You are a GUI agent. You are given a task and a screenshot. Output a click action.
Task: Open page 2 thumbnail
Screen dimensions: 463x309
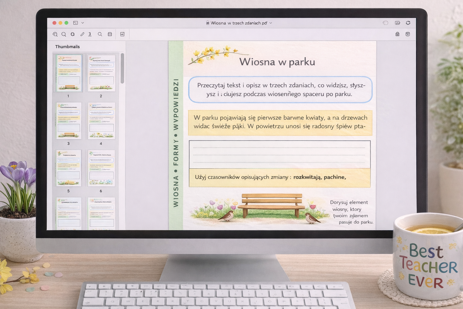click(101, 73)
